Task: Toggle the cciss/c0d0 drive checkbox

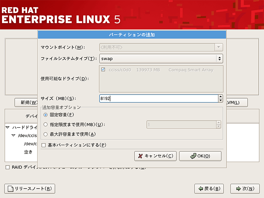Action: (103, 69)
